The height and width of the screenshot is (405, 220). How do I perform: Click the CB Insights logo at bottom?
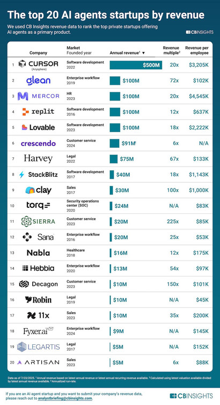pos(192,396)
